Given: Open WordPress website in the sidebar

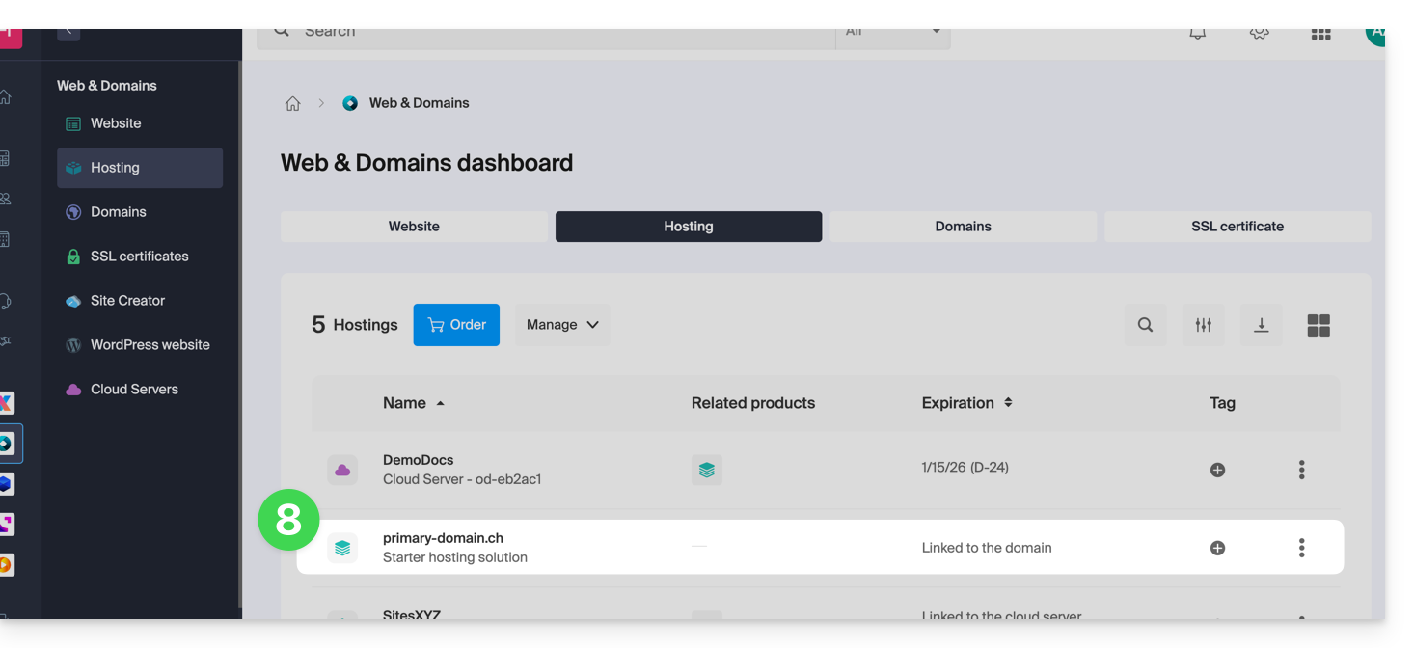Looking at the screenshot, I should pos(150,345).
